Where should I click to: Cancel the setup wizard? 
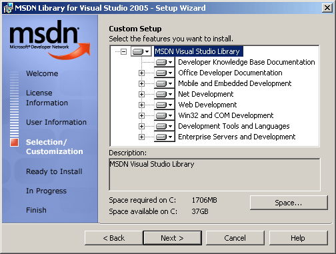tap(235, 238)
